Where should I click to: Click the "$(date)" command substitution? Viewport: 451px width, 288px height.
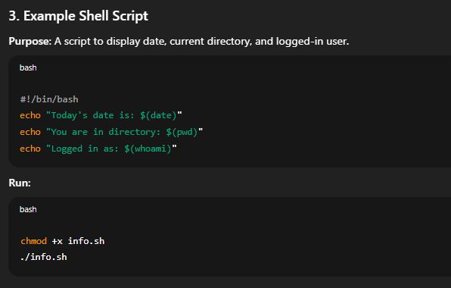(x=158, y=115)
